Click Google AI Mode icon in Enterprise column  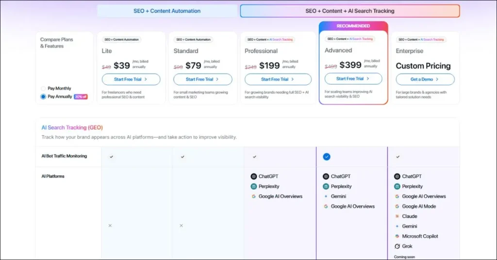[397, 207]
